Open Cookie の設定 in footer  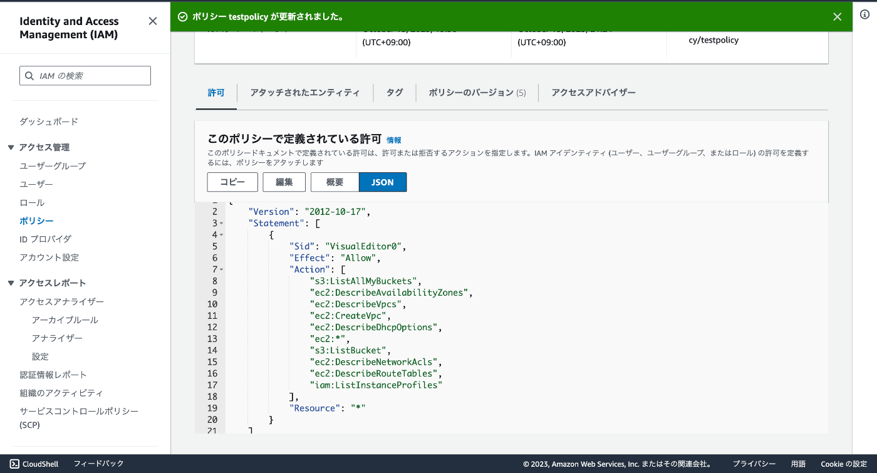coord(844,464)
